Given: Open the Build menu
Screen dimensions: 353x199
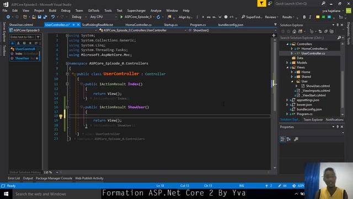Looking at the screenshot, I should coord(52,11).
